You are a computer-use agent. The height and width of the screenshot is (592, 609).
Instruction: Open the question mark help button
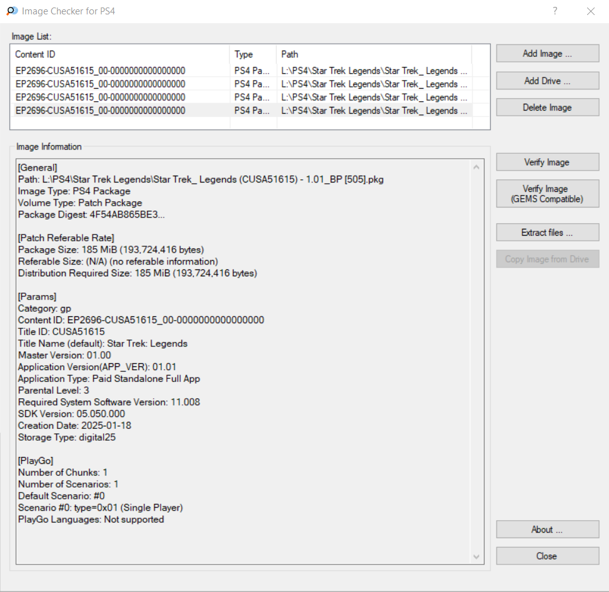pos(555,11)
